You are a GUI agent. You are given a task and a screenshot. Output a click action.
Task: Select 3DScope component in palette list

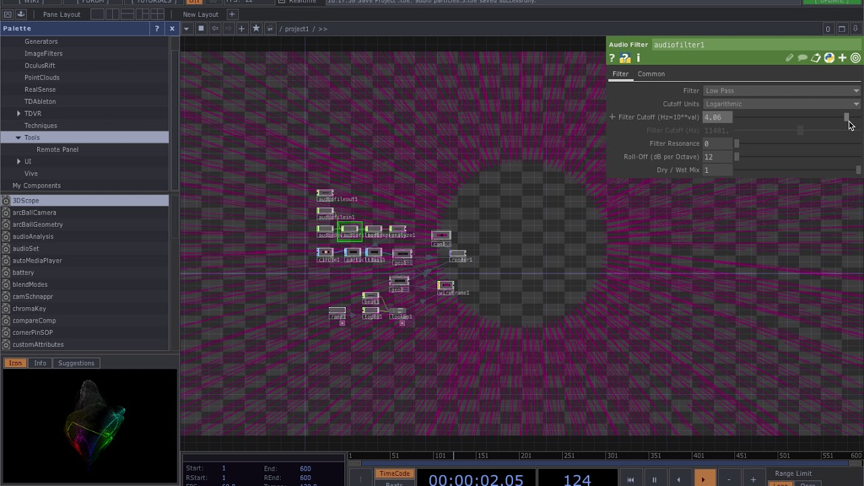(84, 200)
